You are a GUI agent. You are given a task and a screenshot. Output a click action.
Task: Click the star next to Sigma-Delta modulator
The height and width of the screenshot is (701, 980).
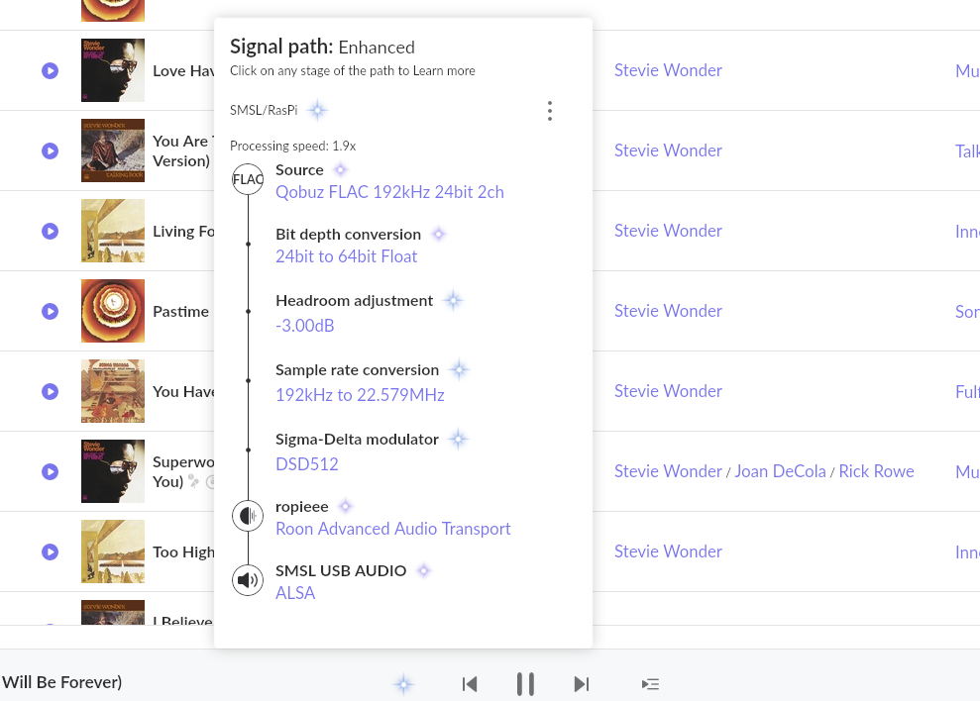click(458, 440)
